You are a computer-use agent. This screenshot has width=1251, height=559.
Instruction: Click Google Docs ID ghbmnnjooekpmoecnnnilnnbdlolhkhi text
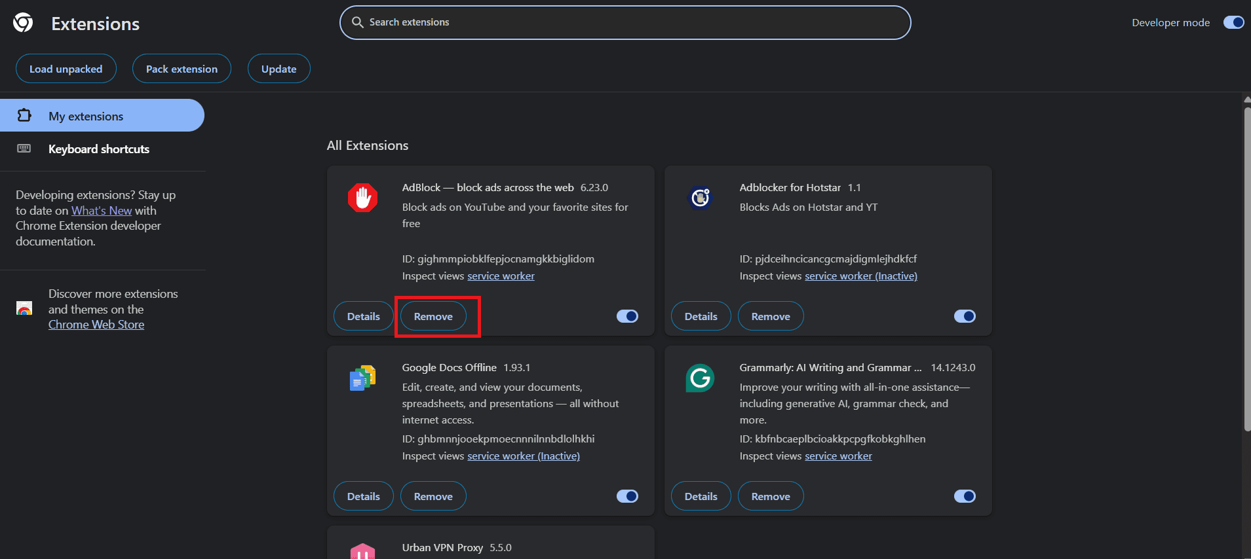[x=499, y=439]
